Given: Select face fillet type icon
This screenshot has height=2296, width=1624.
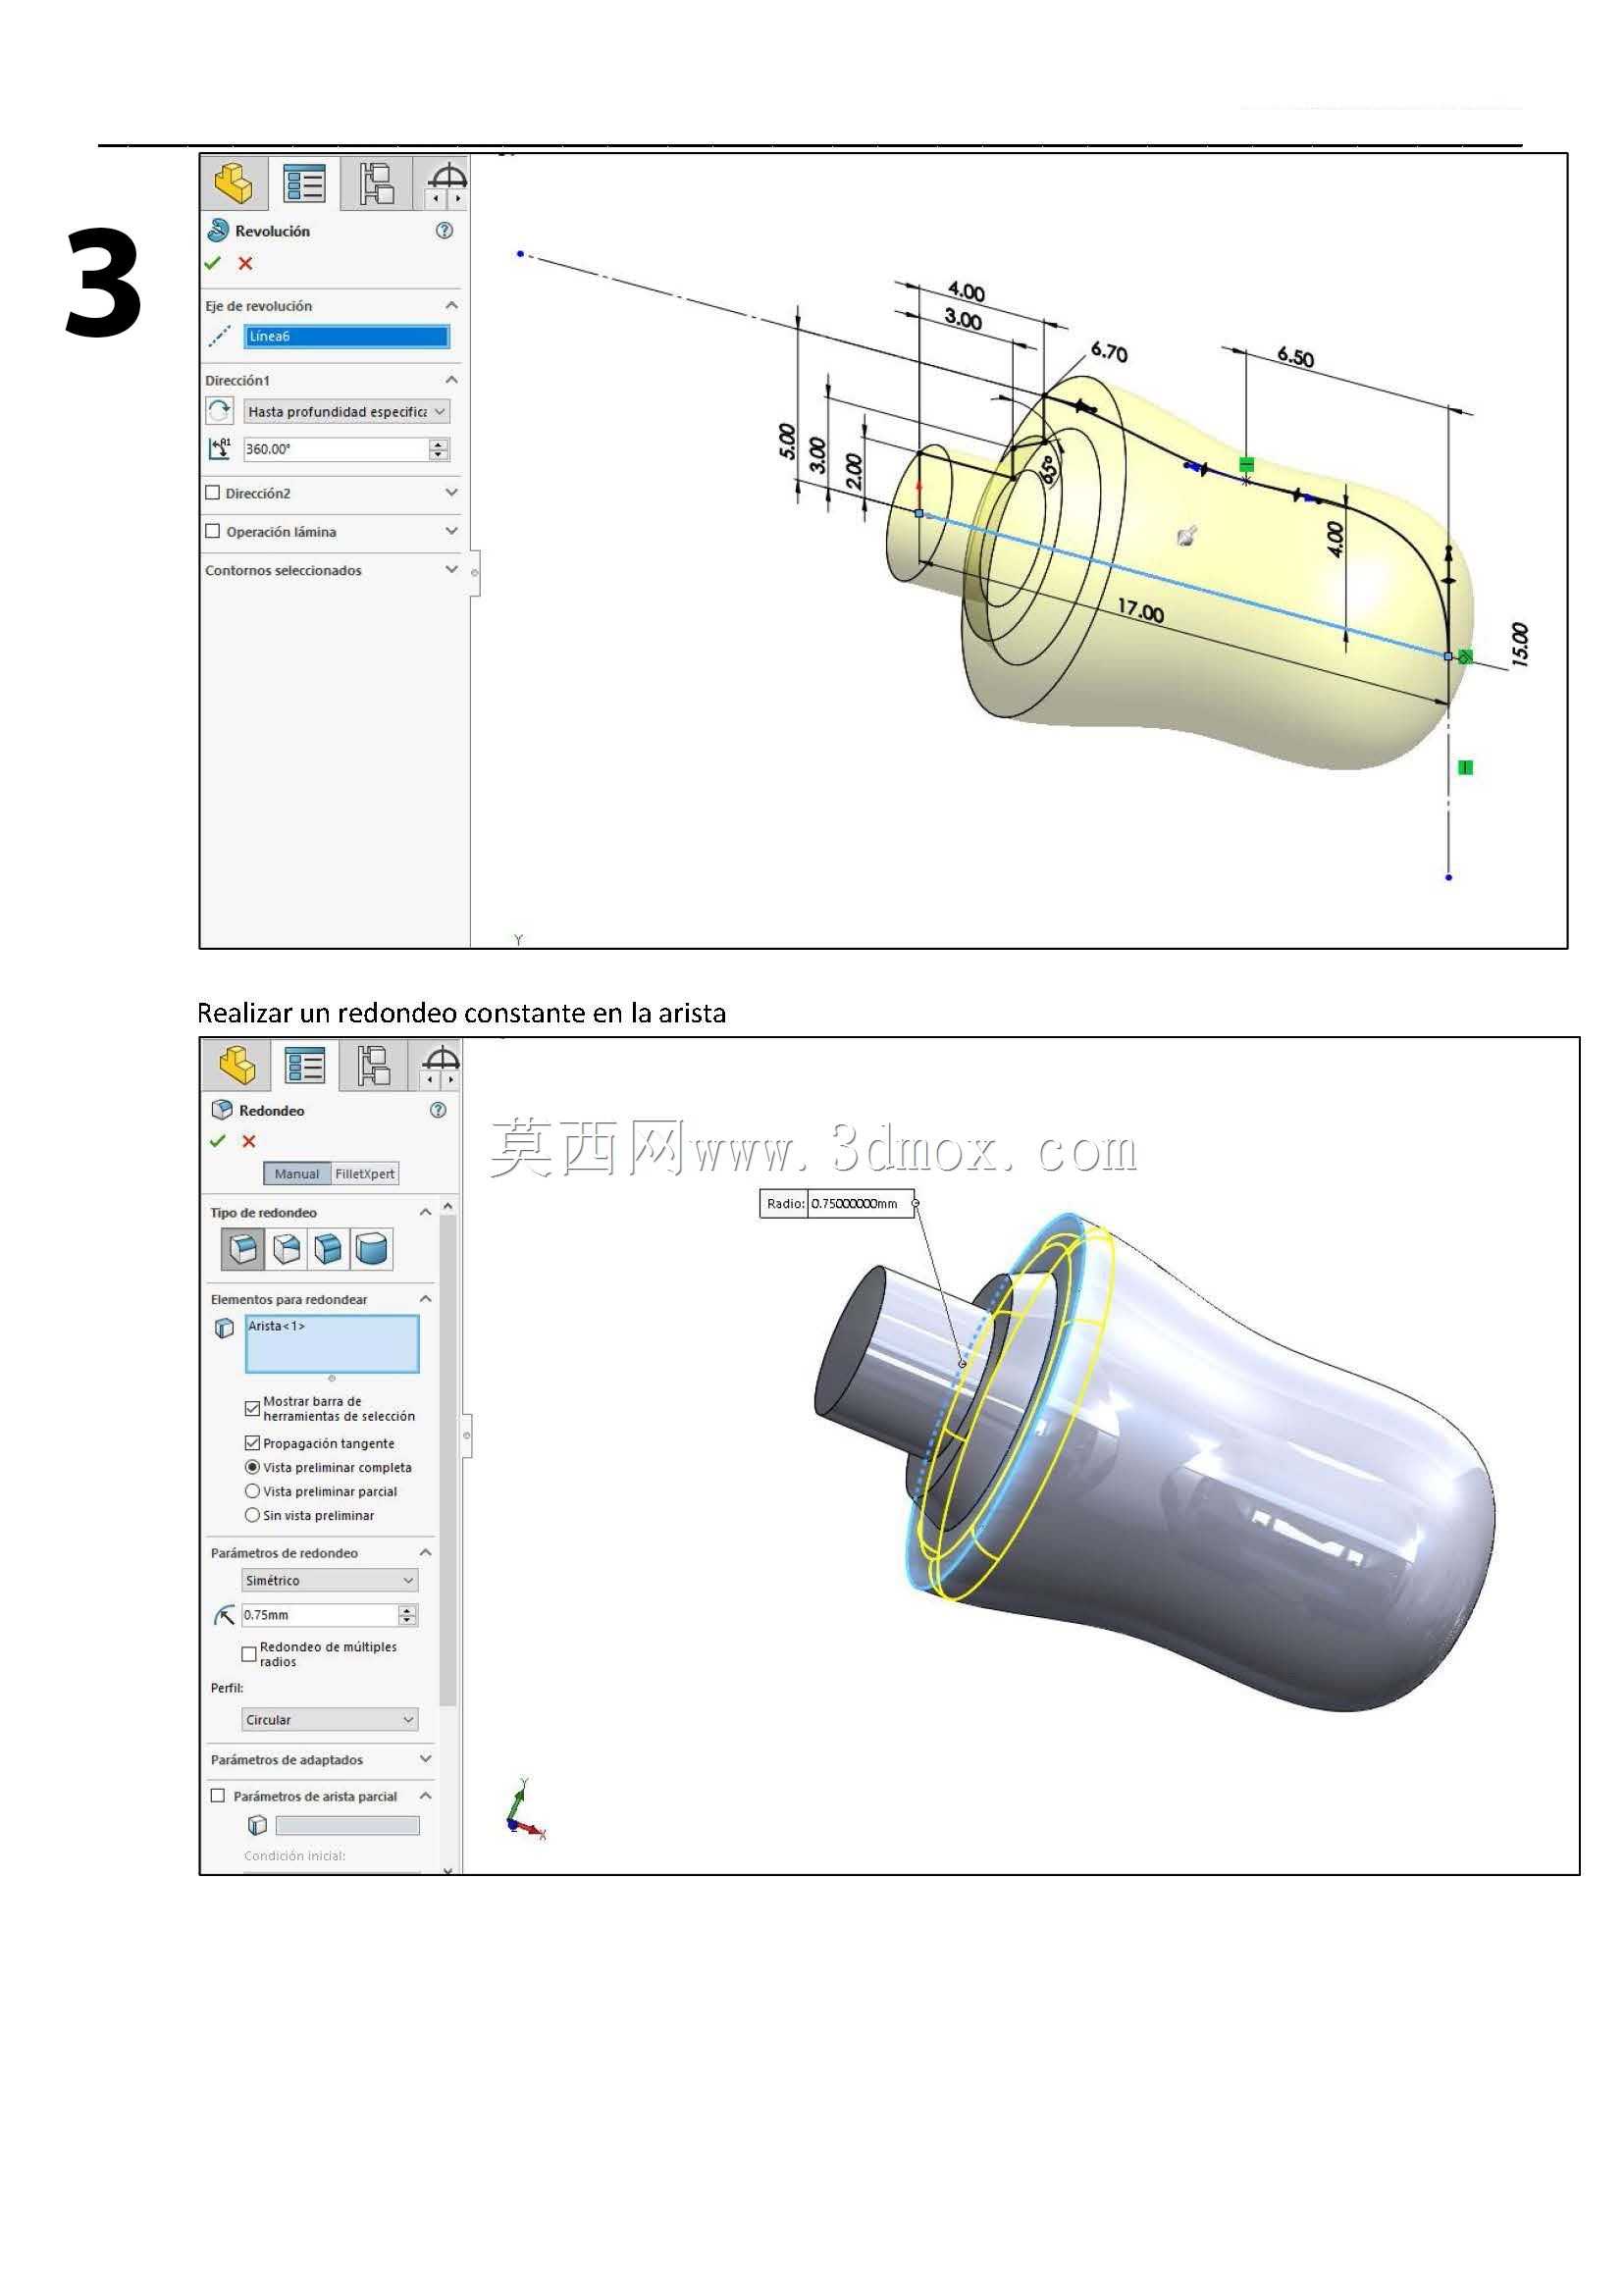Looking at the screenshot, I should point(328,1248).
